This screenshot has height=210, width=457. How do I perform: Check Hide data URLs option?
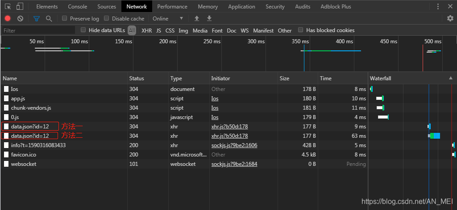pos(83,30)
